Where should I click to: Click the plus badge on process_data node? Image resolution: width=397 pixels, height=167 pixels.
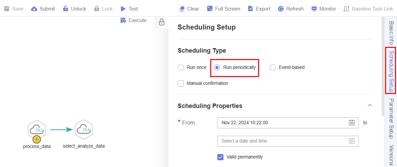click(37, 139)
